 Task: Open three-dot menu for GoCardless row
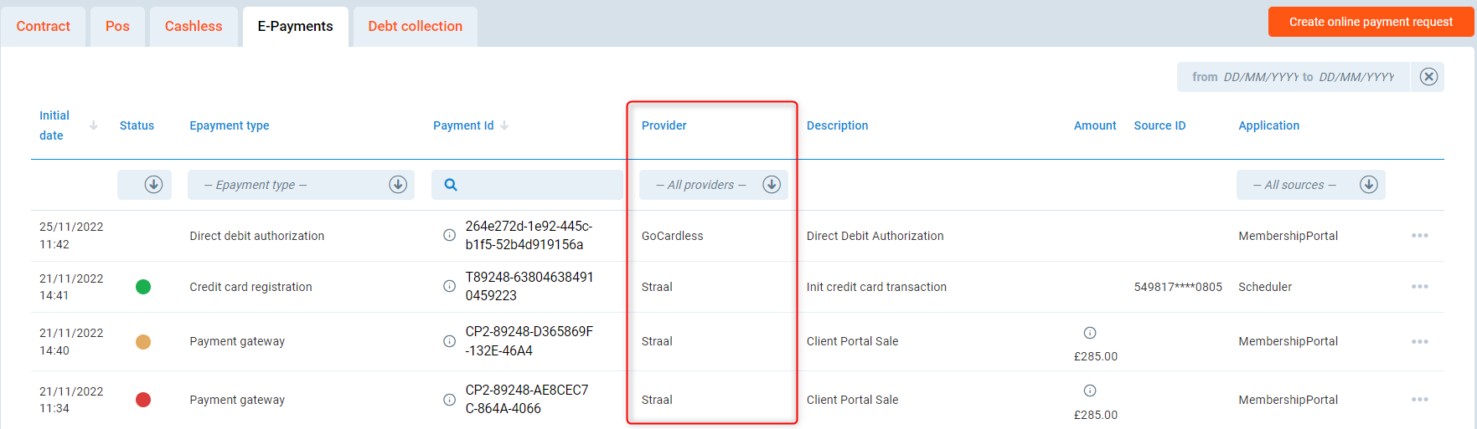pyautogui.click(x=1419, y=236)
